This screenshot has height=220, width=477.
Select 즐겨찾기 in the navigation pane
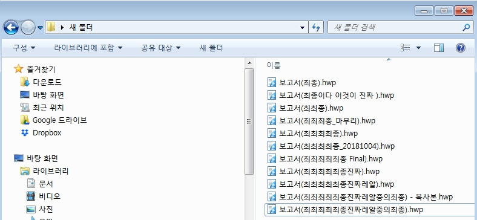pos(41,70)
